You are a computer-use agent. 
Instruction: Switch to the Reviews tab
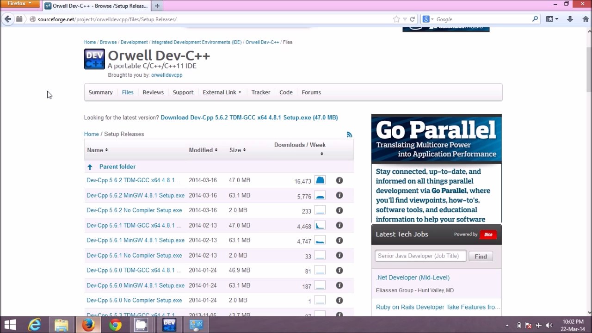tap(153, 92)
